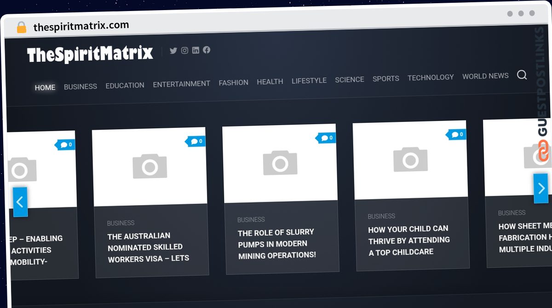Open the Health menu item
Image resolution: width=552 pixels, height=308 pixels.
point(270,81)
